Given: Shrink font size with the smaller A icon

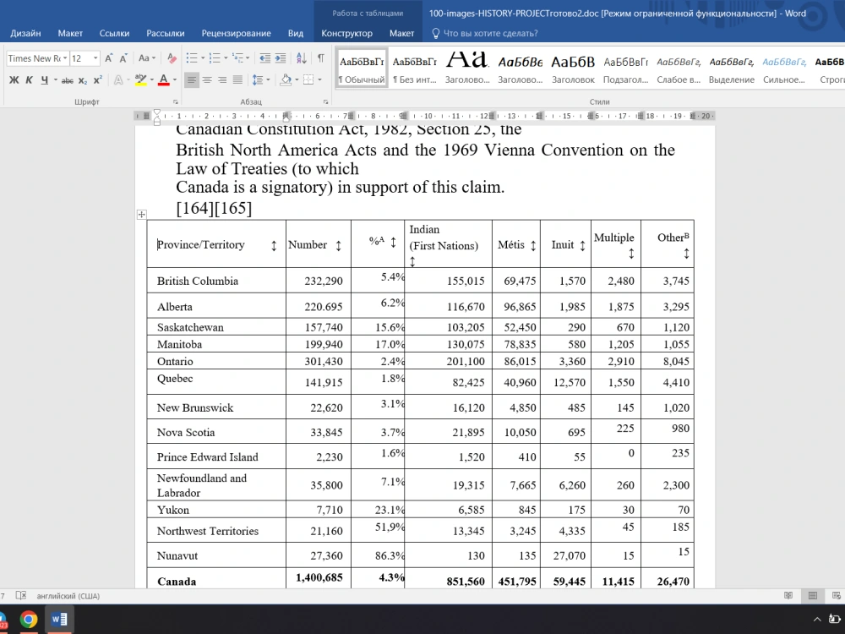Looking at the screenshot, I should [x=123, y=58].
